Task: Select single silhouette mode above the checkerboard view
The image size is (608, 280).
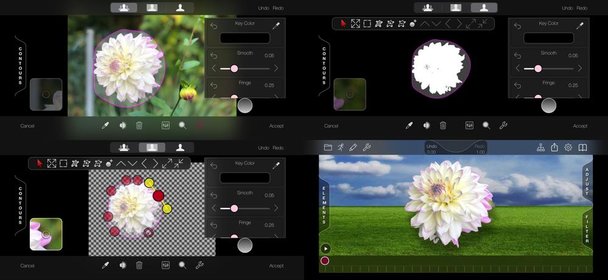Action: click(x=180, y=147)
